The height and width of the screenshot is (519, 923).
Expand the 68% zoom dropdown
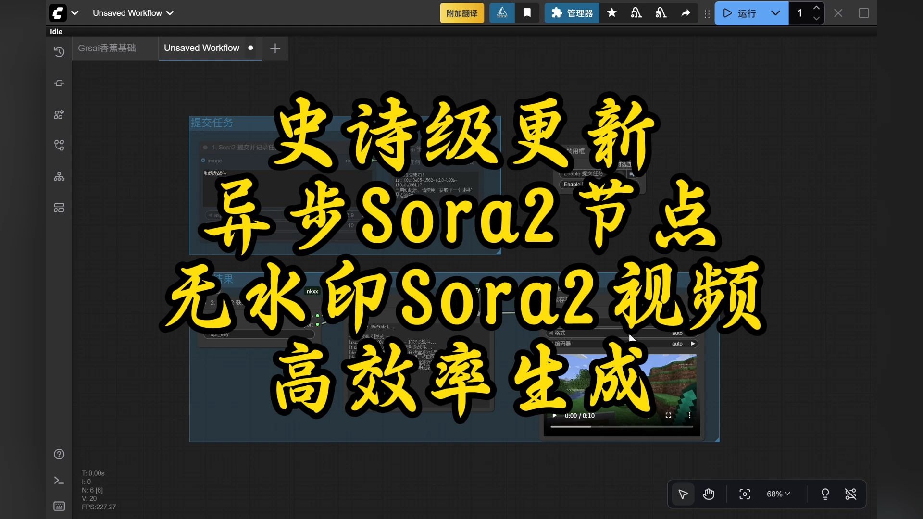[778, 494]
